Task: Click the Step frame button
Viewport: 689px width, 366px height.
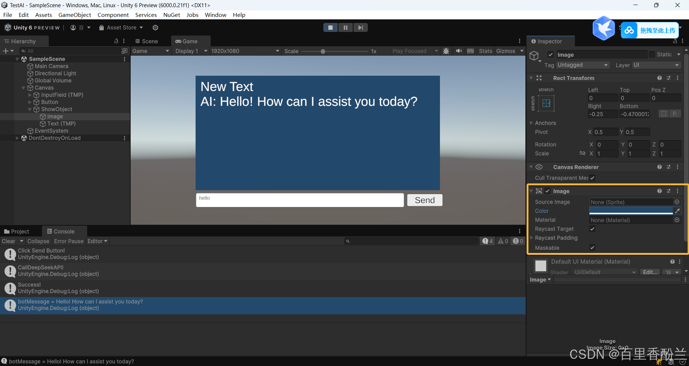Action: tap(360, 28)
